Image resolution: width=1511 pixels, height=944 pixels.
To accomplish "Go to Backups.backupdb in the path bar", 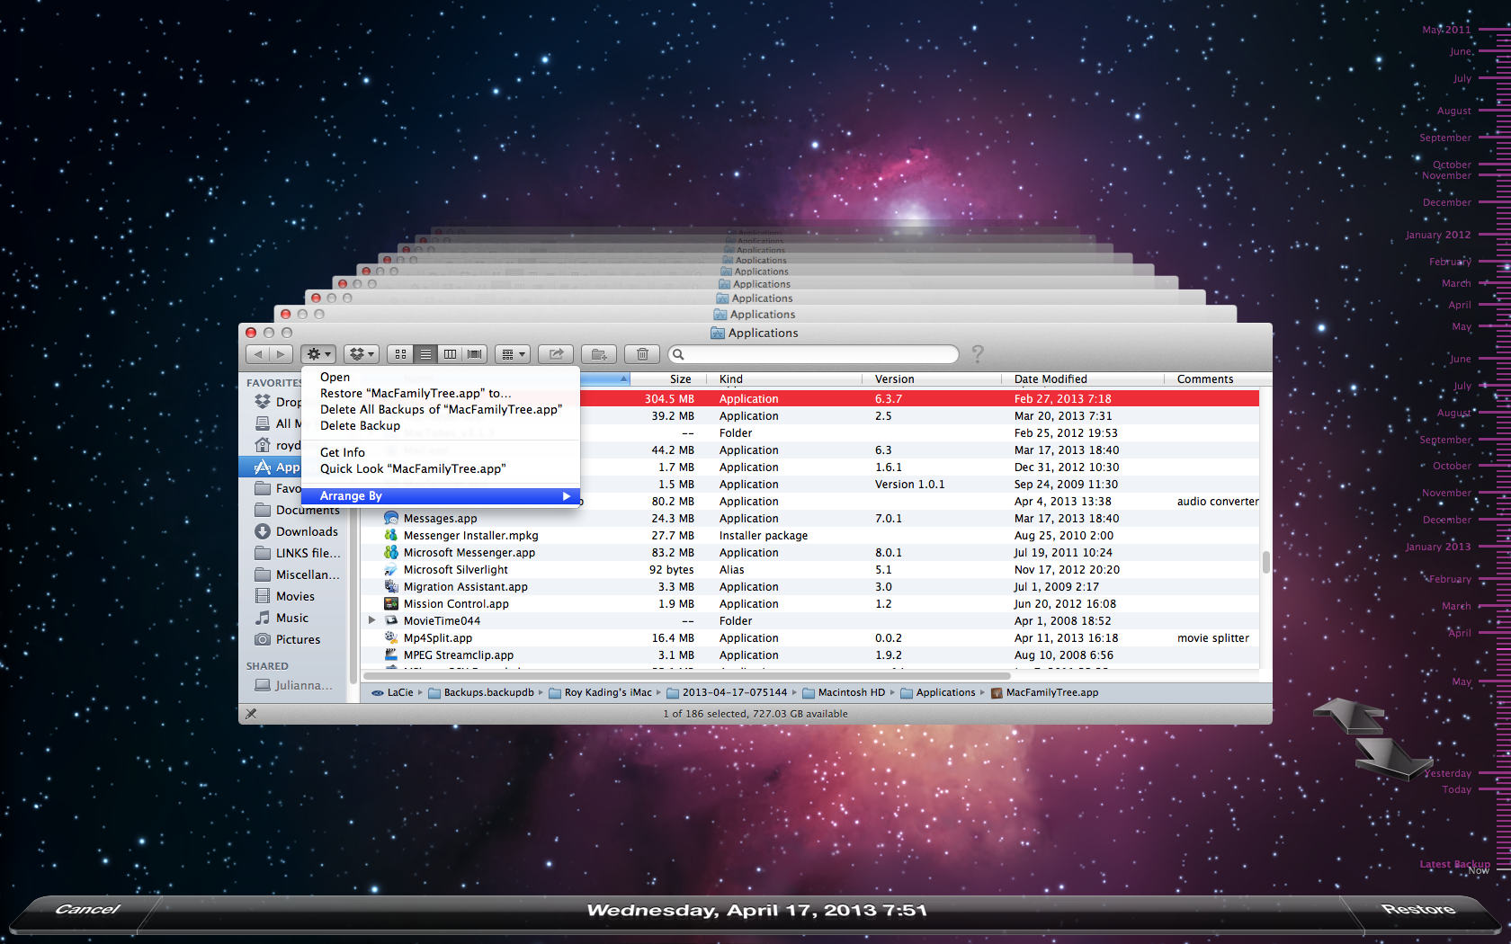I will click(x=481, y=693).
